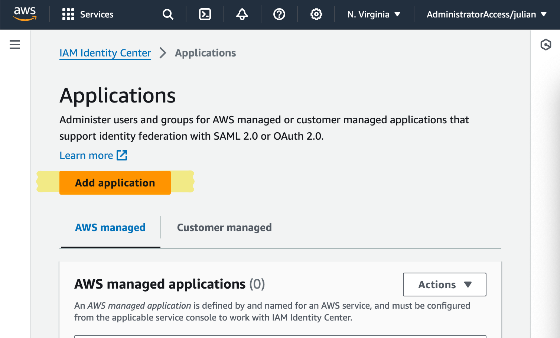Navigate back to IAM Identity Center
The width and height of the screenshot is (560, 338).
(x=105, y=53)
